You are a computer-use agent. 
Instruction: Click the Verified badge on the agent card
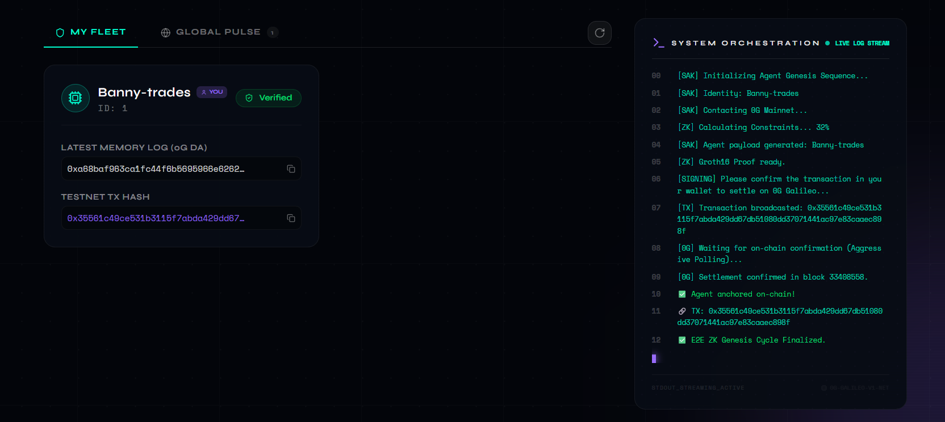(x=269, y=98)
